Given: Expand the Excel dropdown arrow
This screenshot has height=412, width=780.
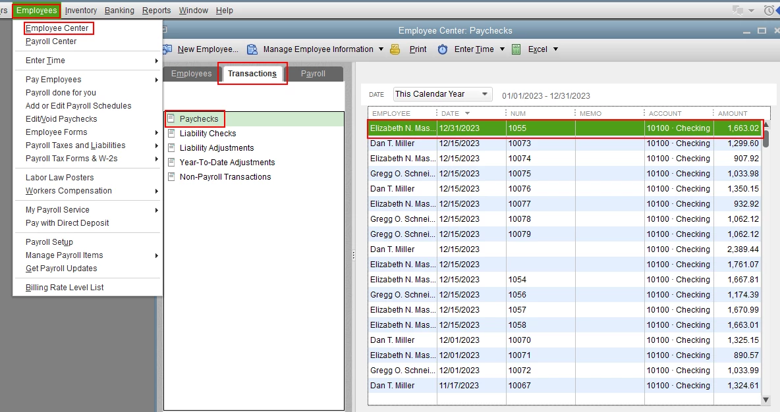Looking at the screenshot, I should tap(555, 49).
